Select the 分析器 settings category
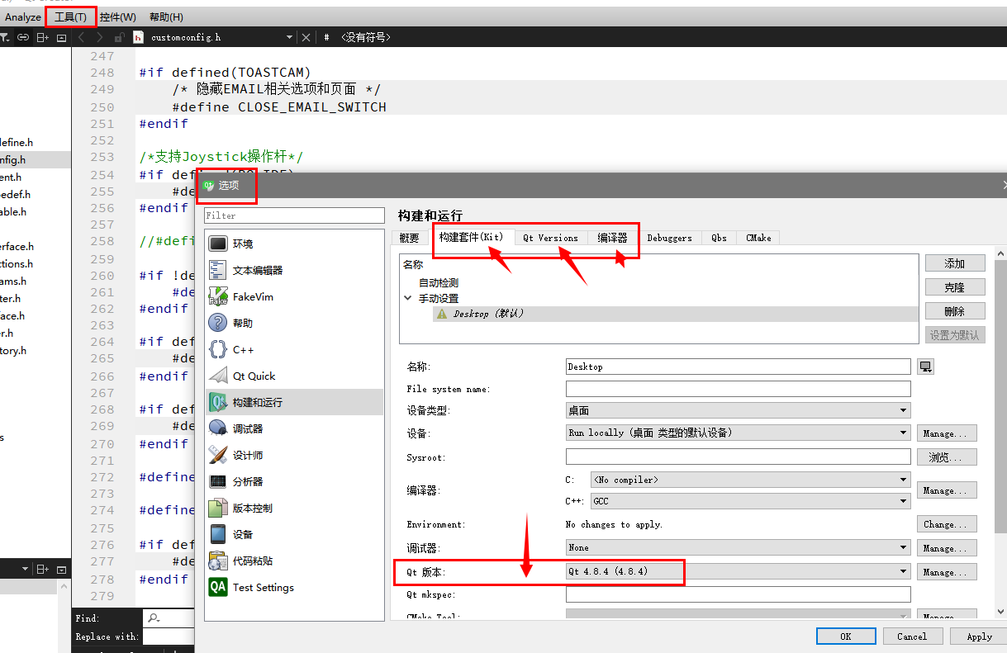Viewport: 1007px width, 653px height. pos(243,481)
